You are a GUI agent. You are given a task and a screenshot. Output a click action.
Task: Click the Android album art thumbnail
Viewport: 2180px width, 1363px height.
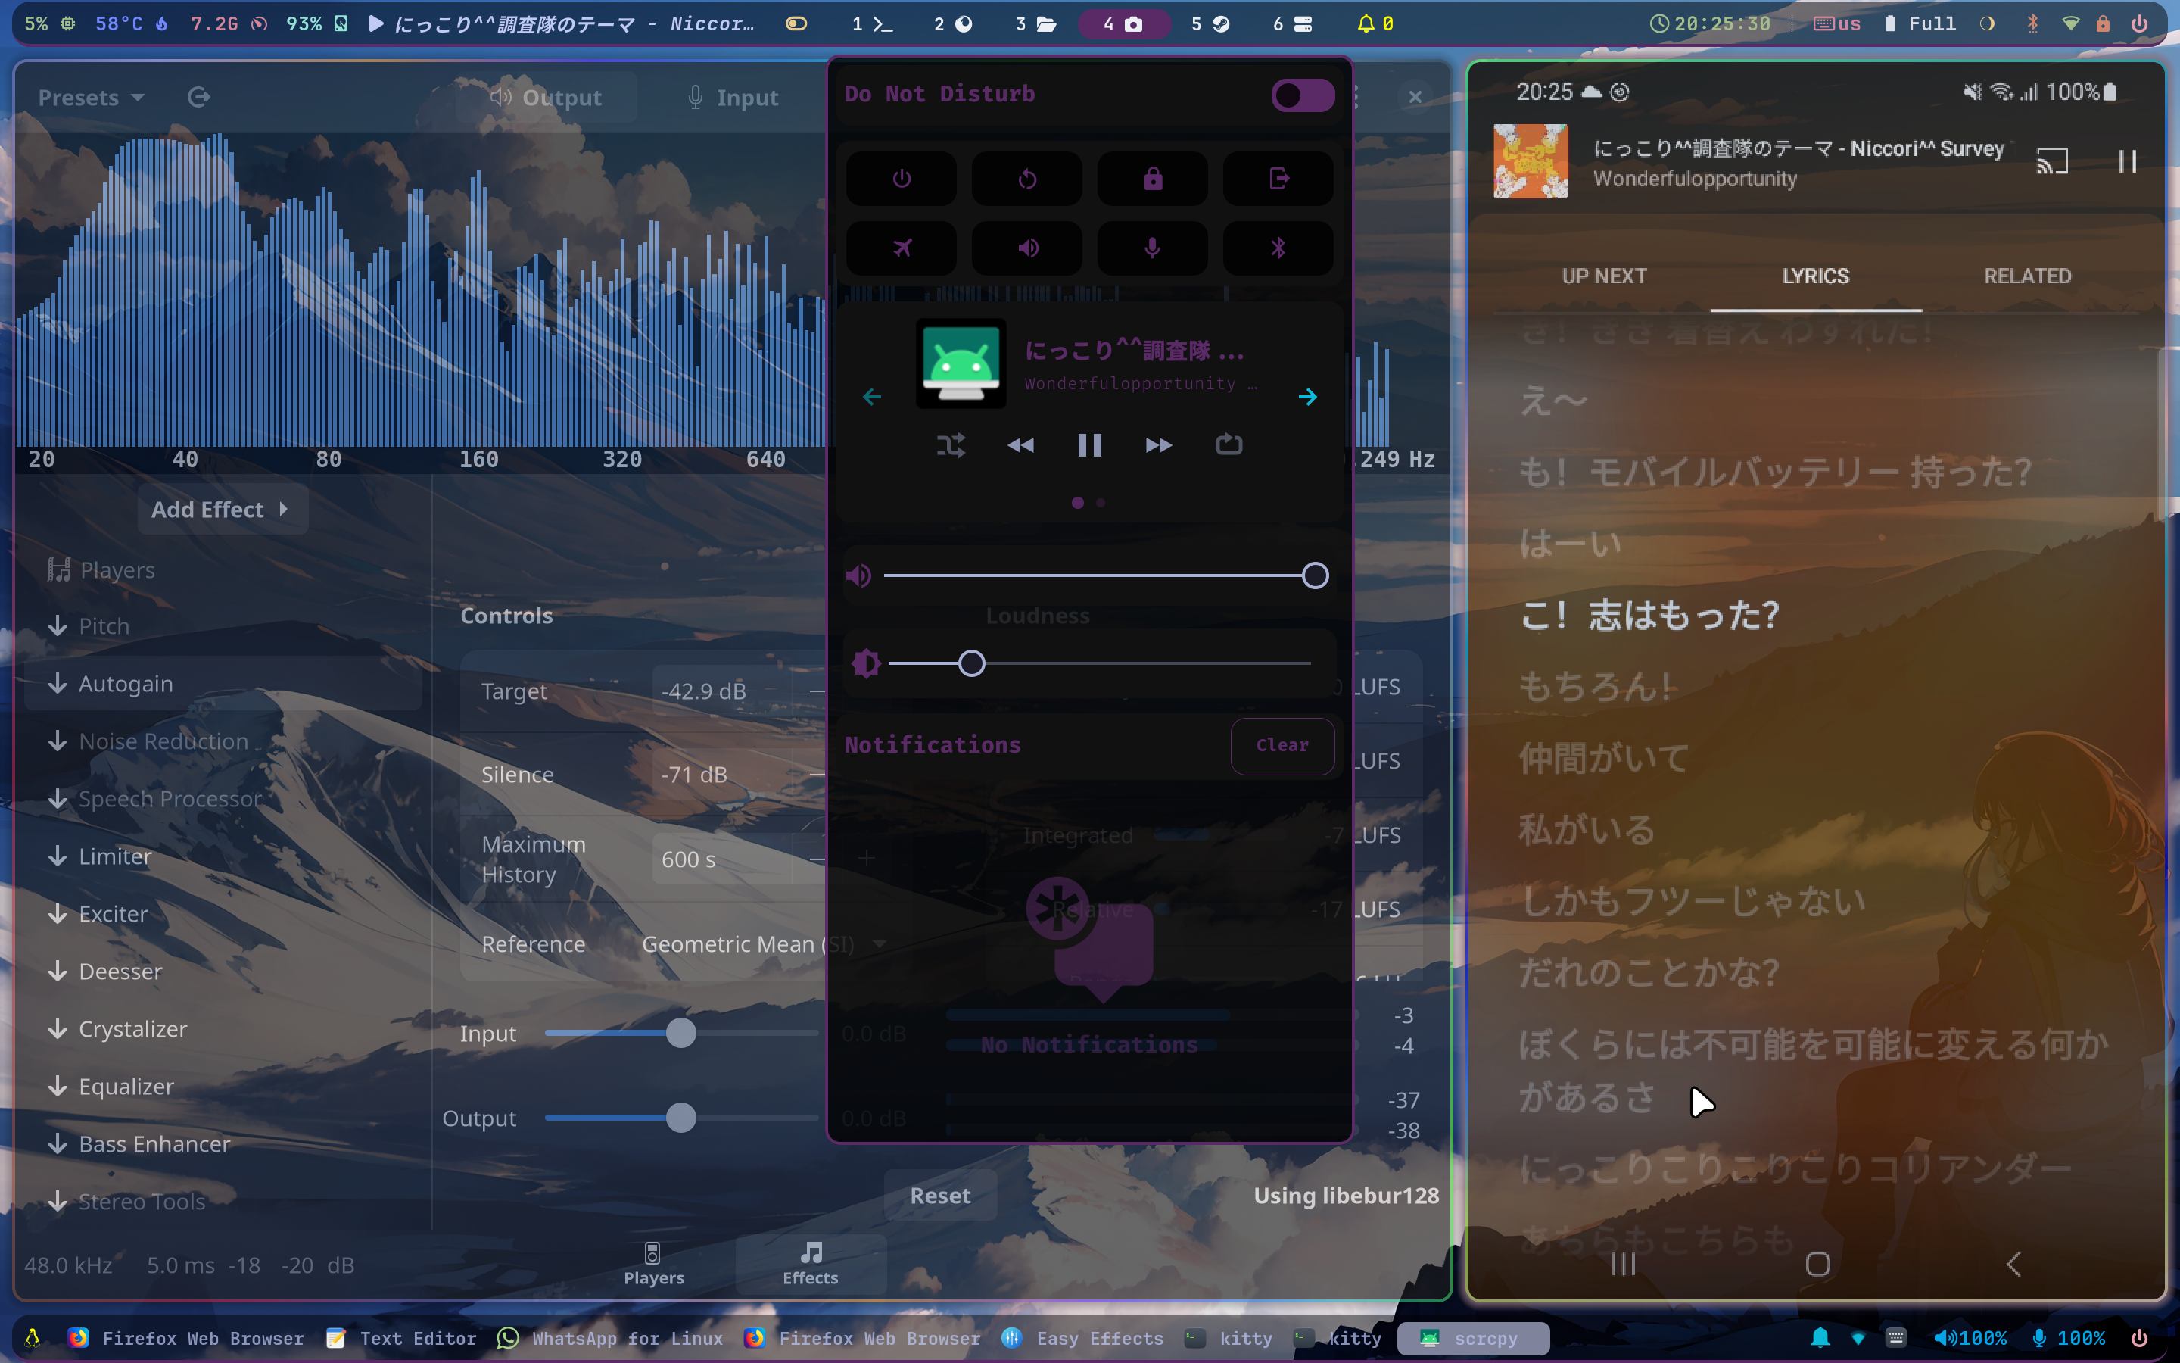click(x=961, y=364)
